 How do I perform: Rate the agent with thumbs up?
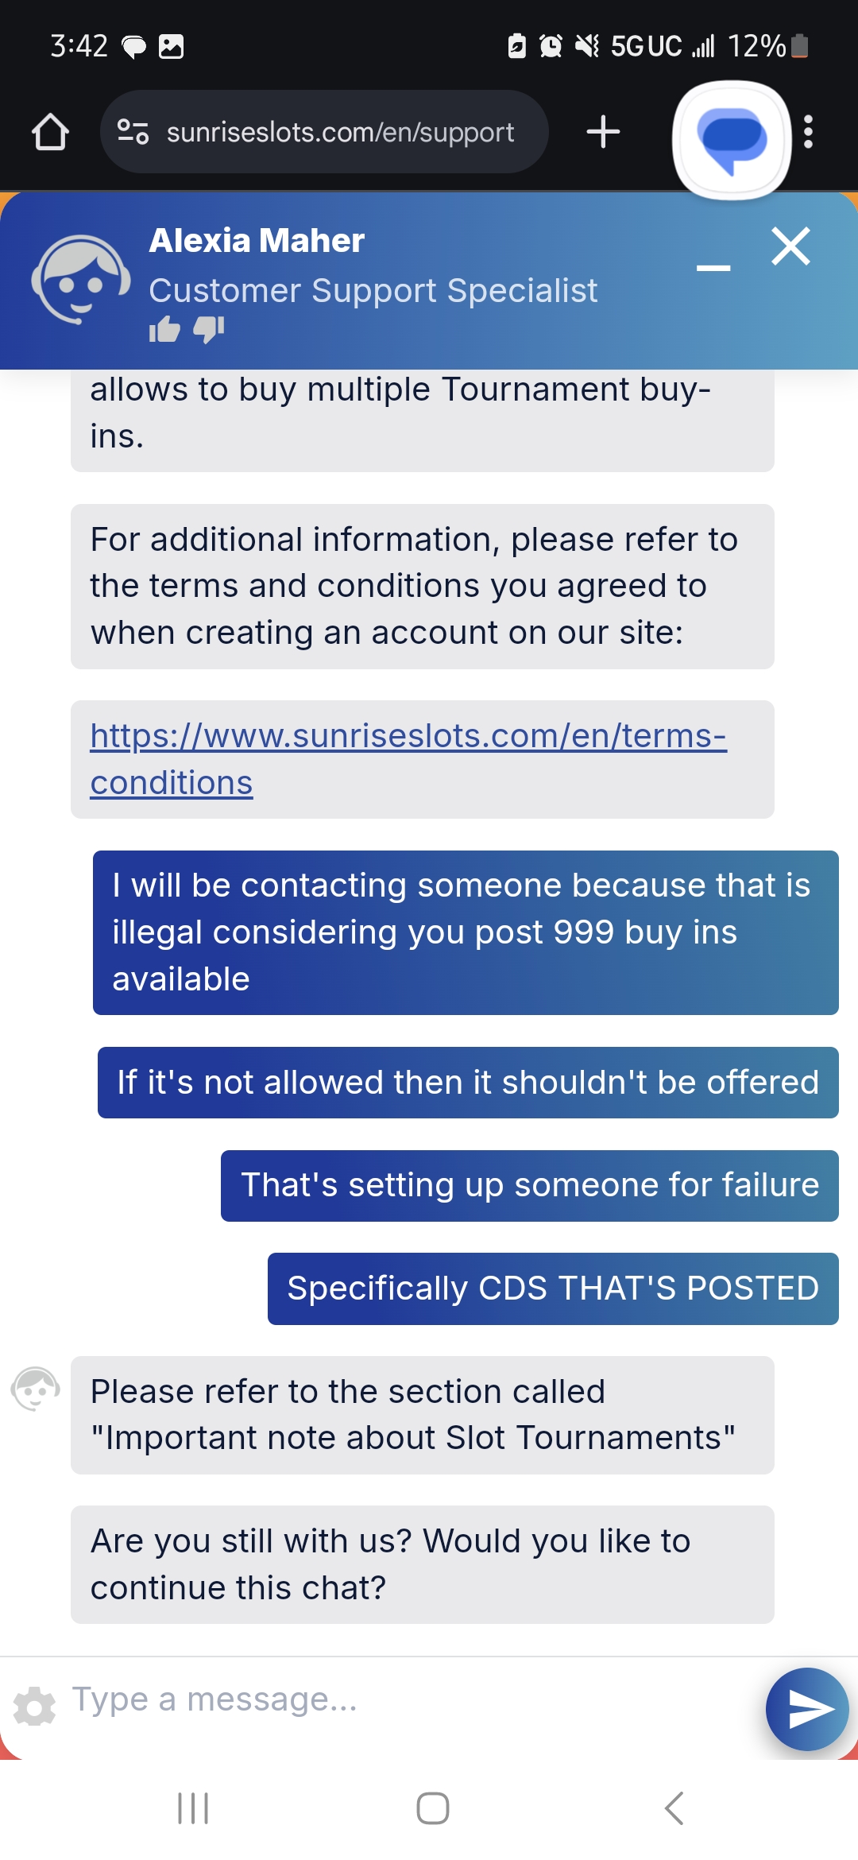[x=164, y=329]
